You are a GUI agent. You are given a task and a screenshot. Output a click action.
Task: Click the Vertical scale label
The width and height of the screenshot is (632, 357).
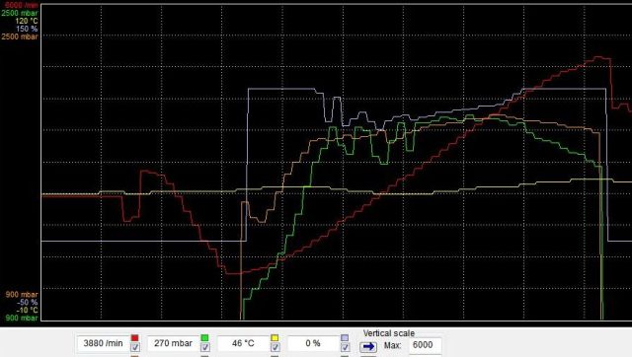click(388, 333)
